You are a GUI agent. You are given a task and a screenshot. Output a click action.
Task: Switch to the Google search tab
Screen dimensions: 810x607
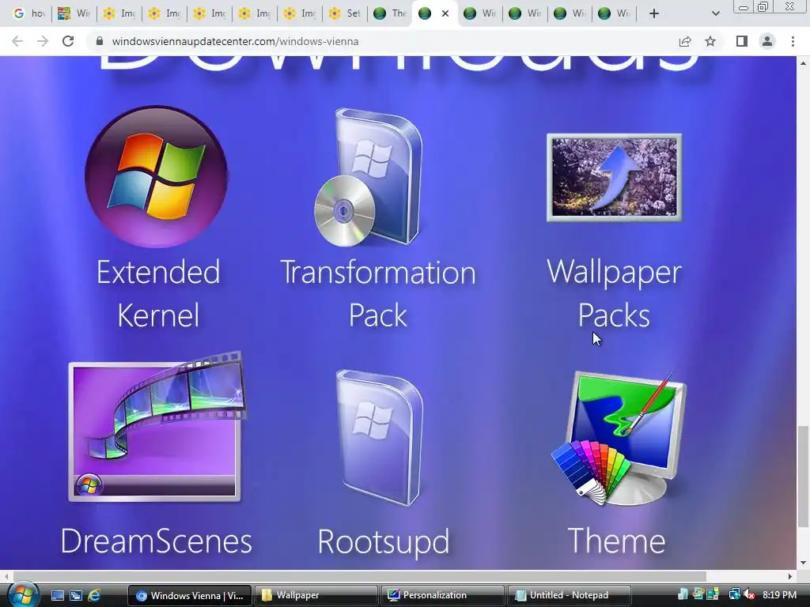point(28,13)
